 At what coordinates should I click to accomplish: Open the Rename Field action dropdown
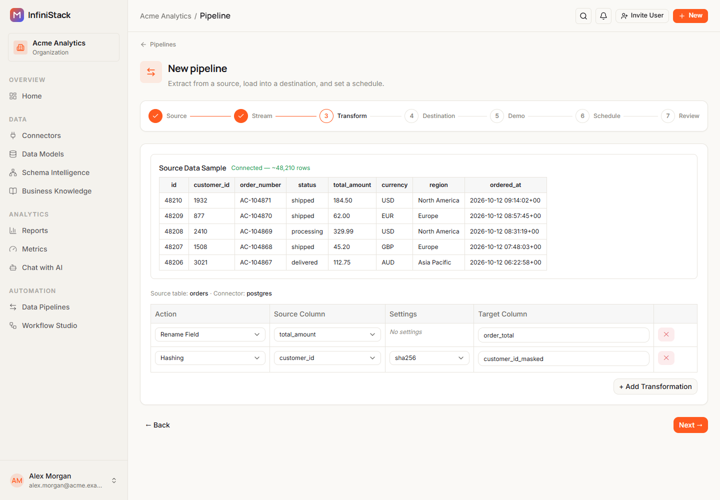coord(210,334)
